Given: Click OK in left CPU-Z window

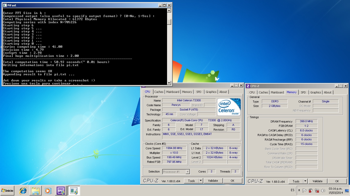Looking at the screenshot, I should (x=232, y=181).
